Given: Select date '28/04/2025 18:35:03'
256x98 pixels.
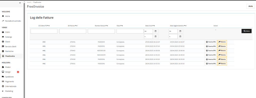Looking at the screenshot, I should (x=177, y=64).
